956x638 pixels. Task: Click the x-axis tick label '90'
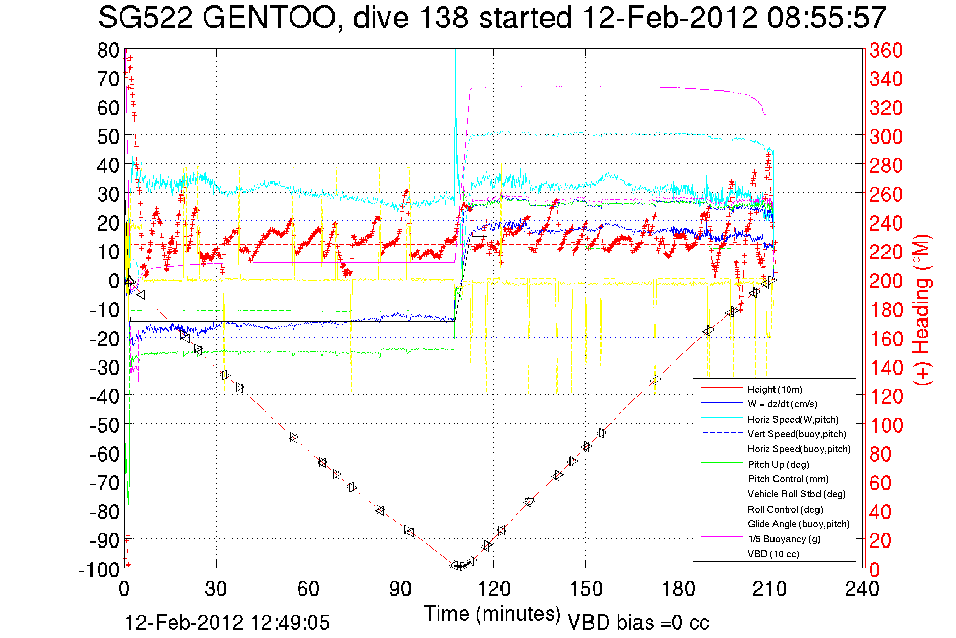401,589
